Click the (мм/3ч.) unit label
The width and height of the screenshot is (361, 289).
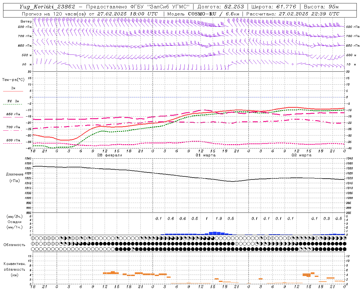(15, 216)
